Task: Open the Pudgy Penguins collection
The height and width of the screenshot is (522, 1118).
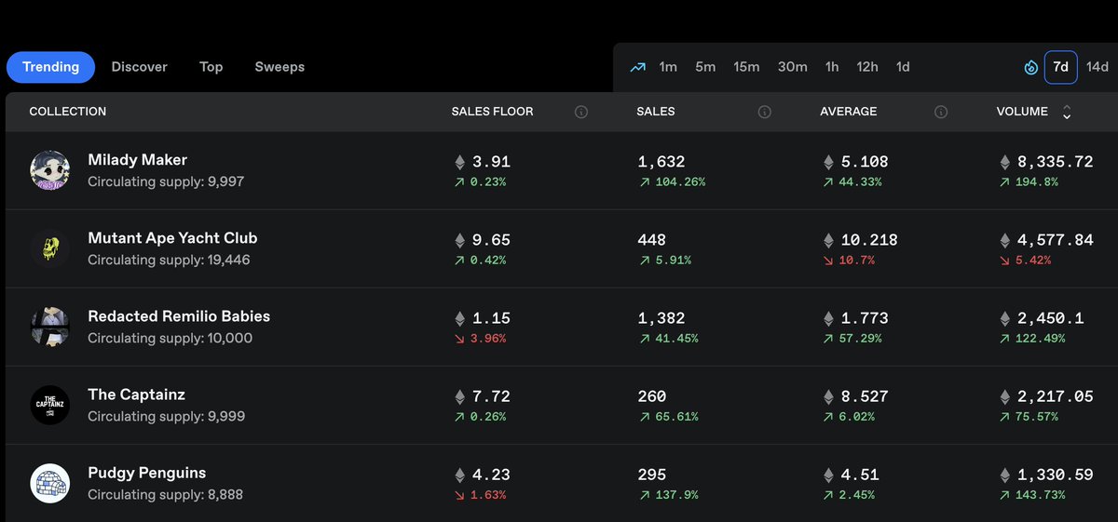Action: coord(146,473)
